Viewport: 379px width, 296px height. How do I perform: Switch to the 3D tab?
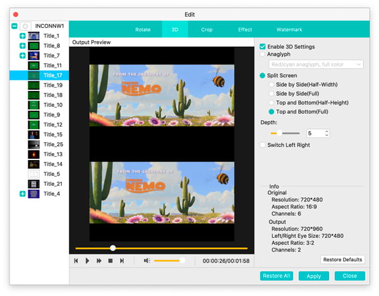[175, 30]
